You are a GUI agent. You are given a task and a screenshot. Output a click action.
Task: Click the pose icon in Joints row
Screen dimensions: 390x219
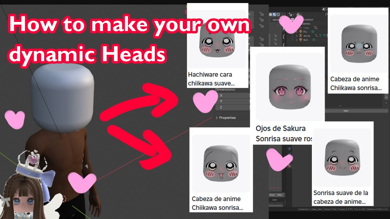tap(320, 36)
